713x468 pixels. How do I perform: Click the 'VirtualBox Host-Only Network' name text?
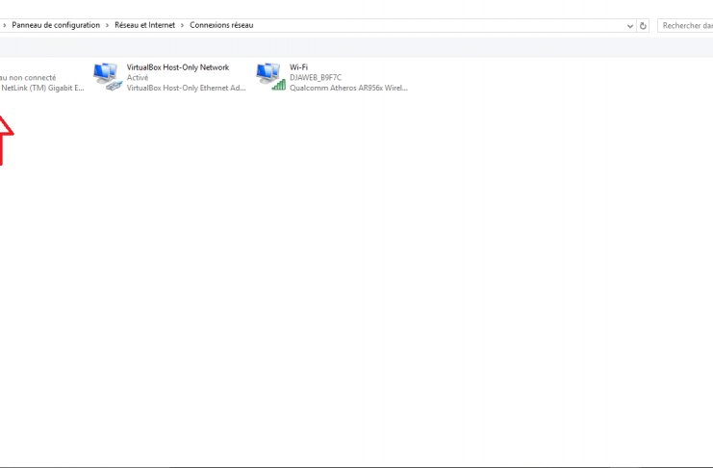178,67
